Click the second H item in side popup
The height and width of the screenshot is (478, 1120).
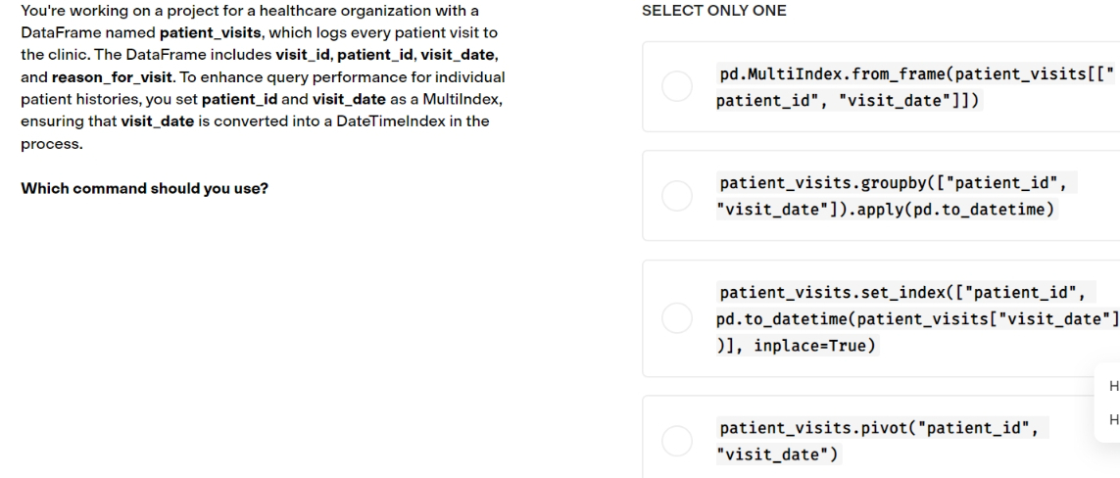(x=1113, y=420)
